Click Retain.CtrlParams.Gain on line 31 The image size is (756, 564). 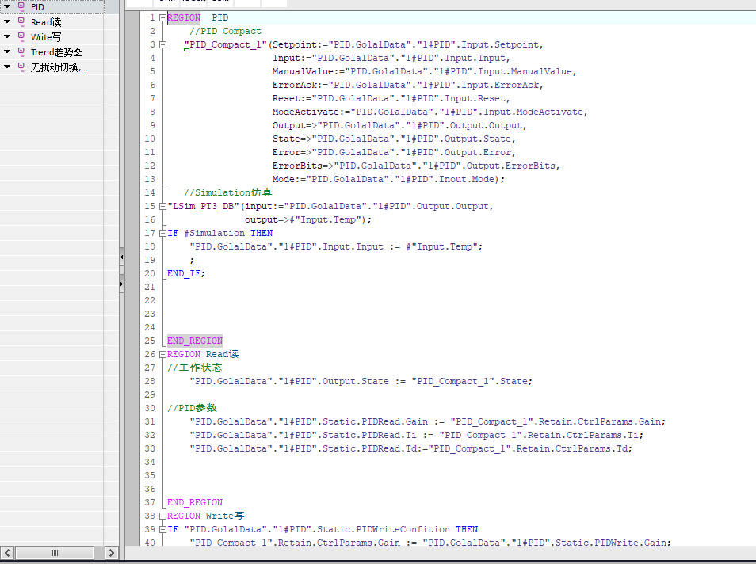coord(600,421)
